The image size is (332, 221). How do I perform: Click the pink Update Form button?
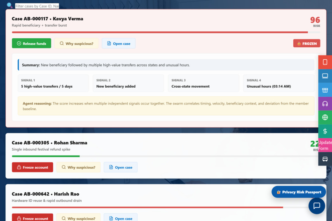point(325,145)
